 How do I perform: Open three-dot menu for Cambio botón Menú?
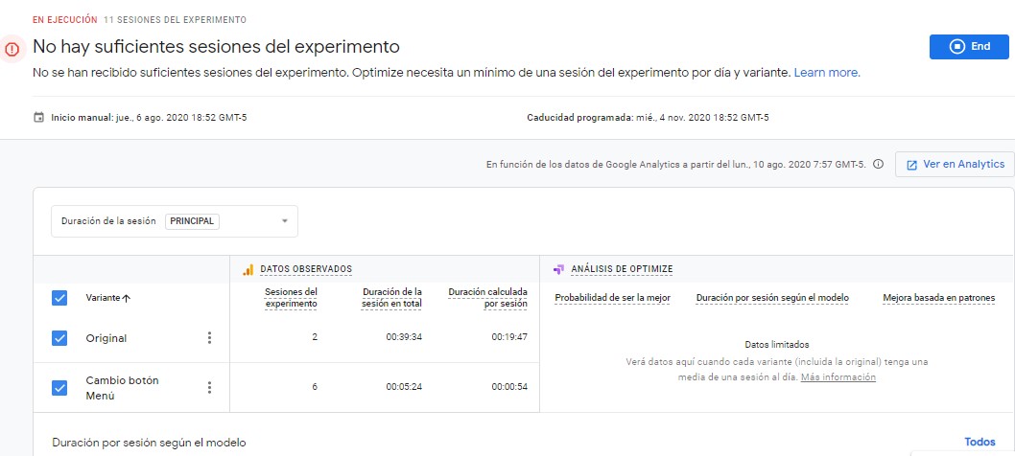tap(209, 387)
